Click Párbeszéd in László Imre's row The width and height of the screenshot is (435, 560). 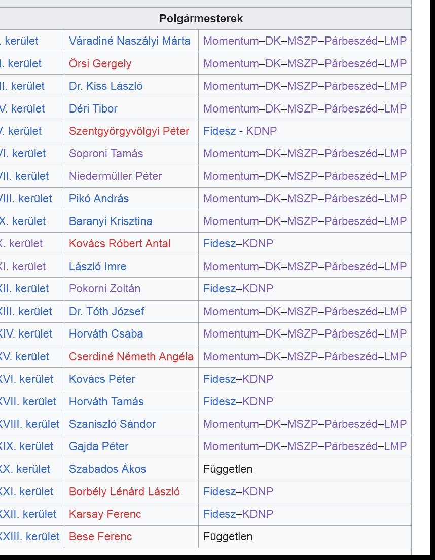point(351,267)
